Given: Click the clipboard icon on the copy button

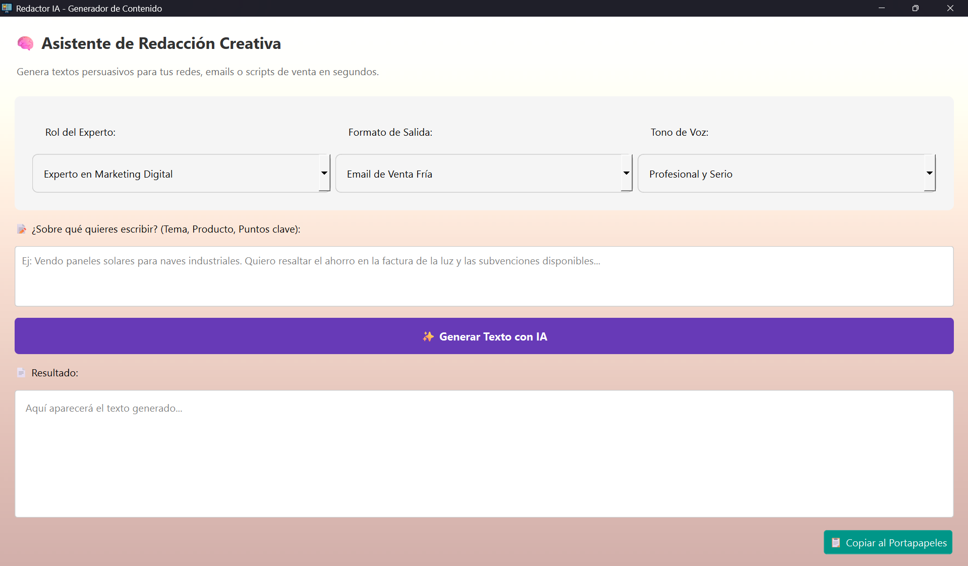Looking at the screenshot, I should click(x=835, y=542).
